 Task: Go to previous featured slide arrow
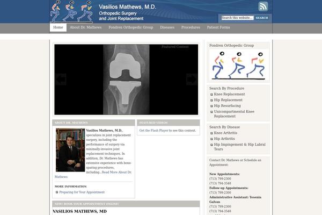61,79
